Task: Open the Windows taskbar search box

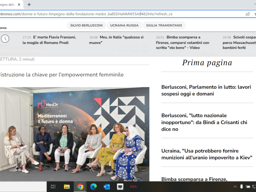Action: click(x=23, y=187)
